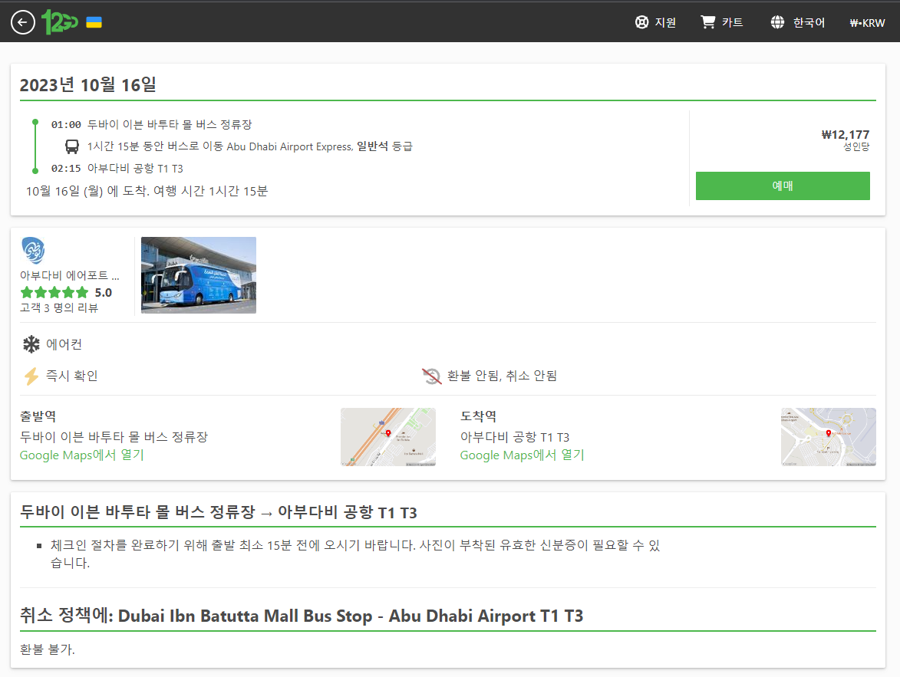Click the Abu Dhabi Airport operator logo
Viewport: 900px width, 677px height.
[x=33, y=250]
